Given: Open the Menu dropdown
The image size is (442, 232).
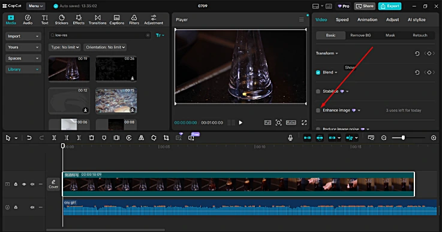Looking at the screenshot, I should point(35,6).
